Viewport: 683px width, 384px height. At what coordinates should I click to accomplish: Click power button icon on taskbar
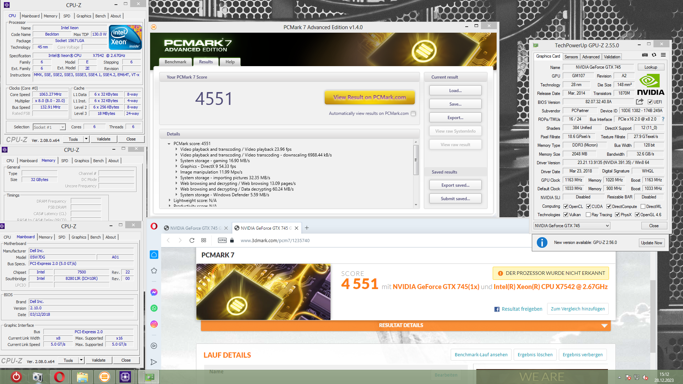(16, 377)
